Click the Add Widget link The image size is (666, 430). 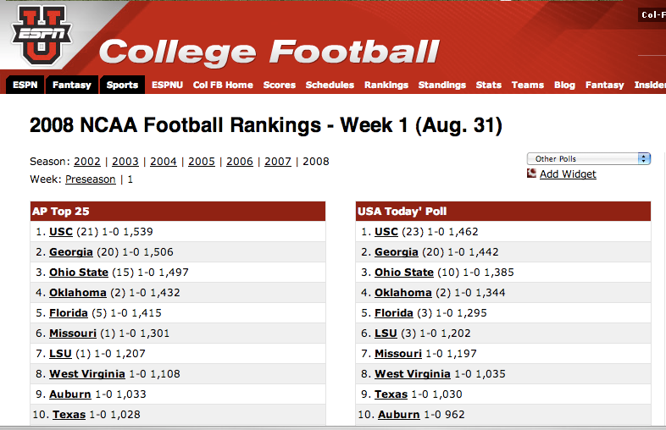point(568,174)
